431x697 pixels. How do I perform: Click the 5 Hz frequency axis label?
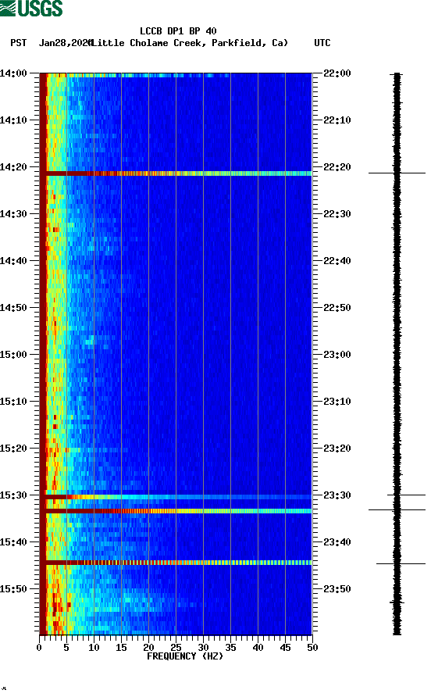(x=66, y=648)
